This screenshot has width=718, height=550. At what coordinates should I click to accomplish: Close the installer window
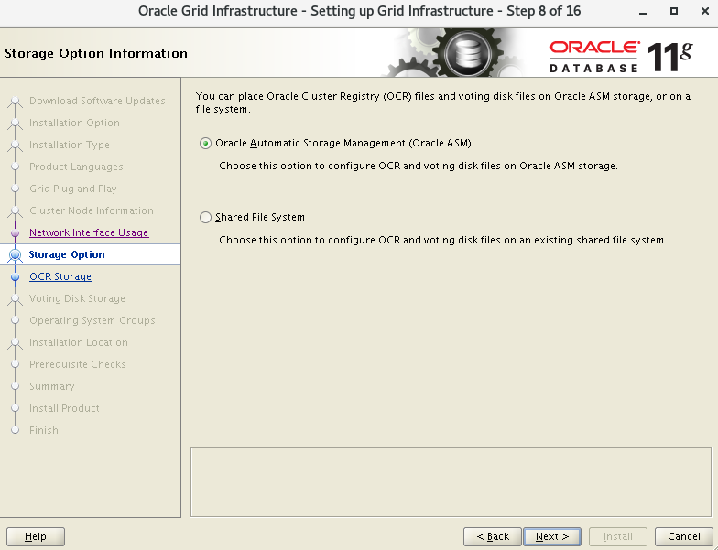(705, 11)
